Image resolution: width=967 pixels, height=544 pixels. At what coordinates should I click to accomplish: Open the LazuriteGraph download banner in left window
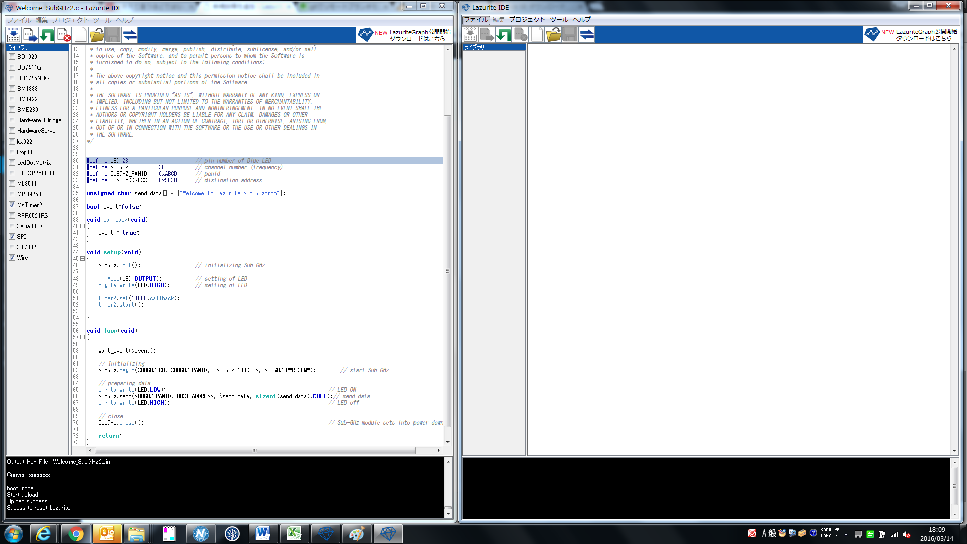404,35
